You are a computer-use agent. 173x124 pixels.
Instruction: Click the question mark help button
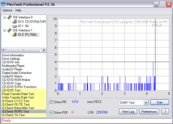(x=165, y=111)
